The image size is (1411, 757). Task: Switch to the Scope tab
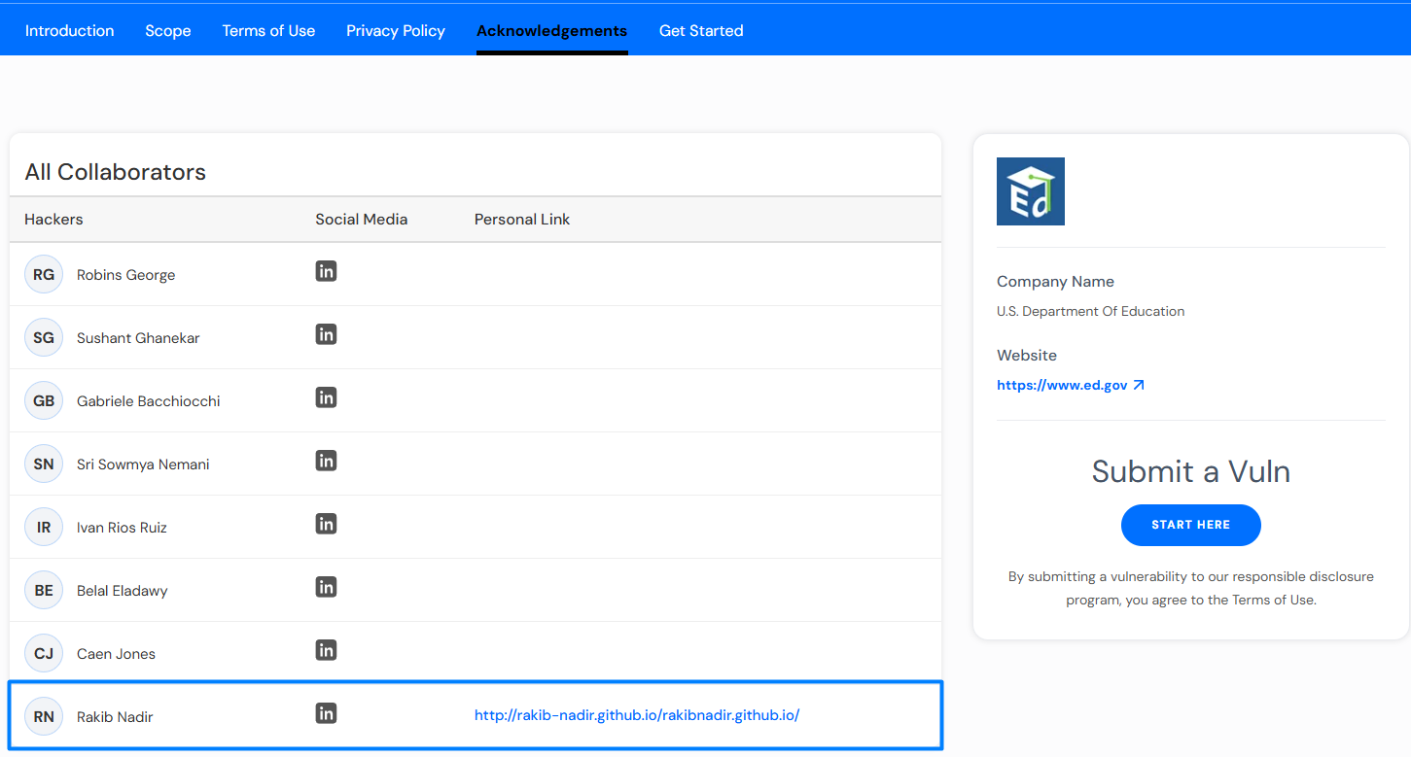pyautogui.click(x=168, y=31)
